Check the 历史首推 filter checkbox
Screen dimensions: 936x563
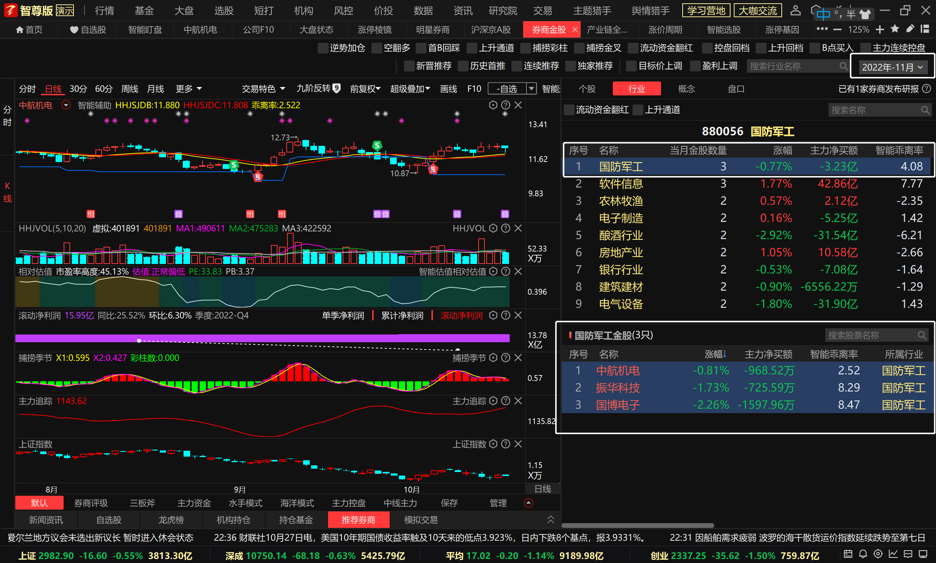(463, 66)
